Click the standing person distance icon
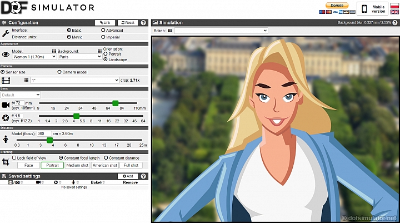The width and height of the screenshot is (400, 223). 6,140
